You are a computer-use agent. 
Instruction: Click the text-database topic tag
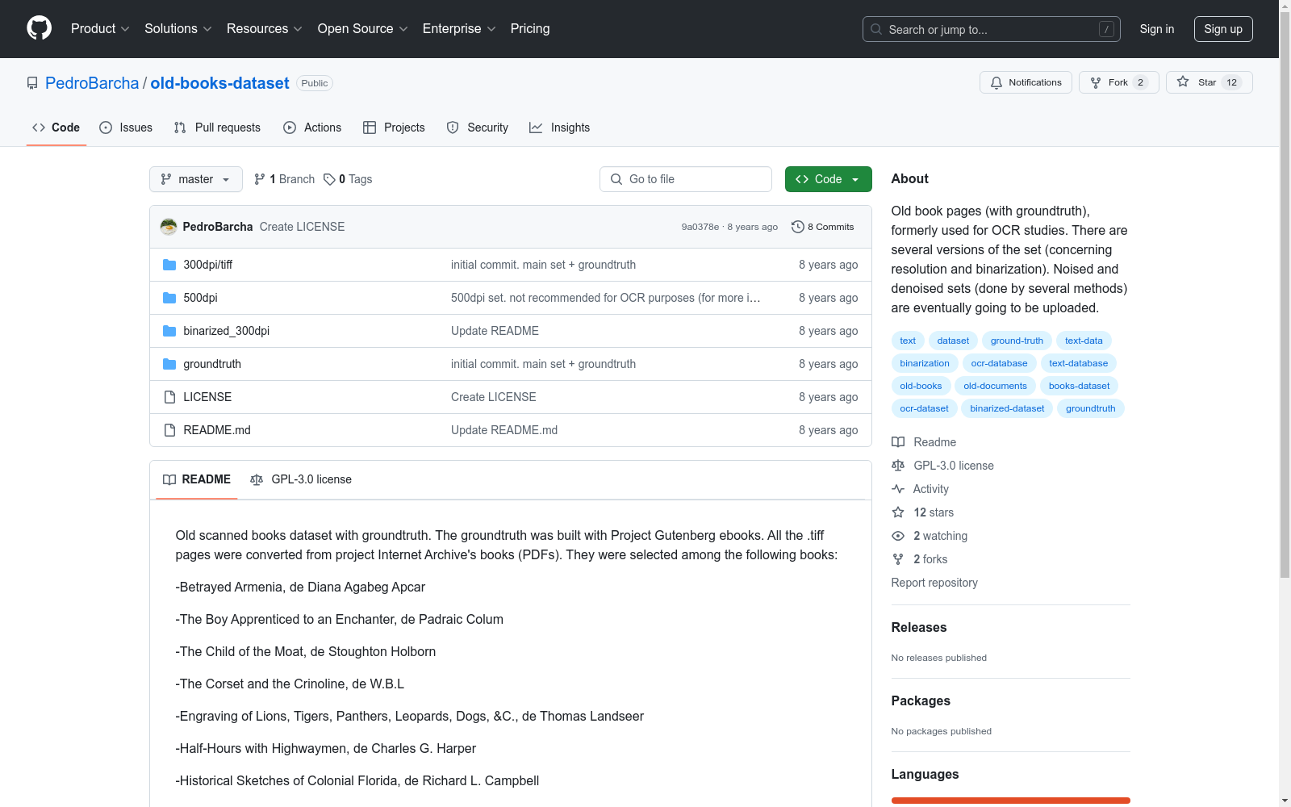1078,363
